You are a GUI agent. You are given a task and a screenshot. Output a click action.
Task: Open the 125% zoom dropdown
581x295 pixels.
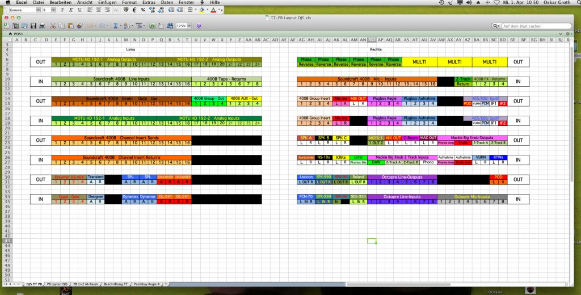[189, 26]
